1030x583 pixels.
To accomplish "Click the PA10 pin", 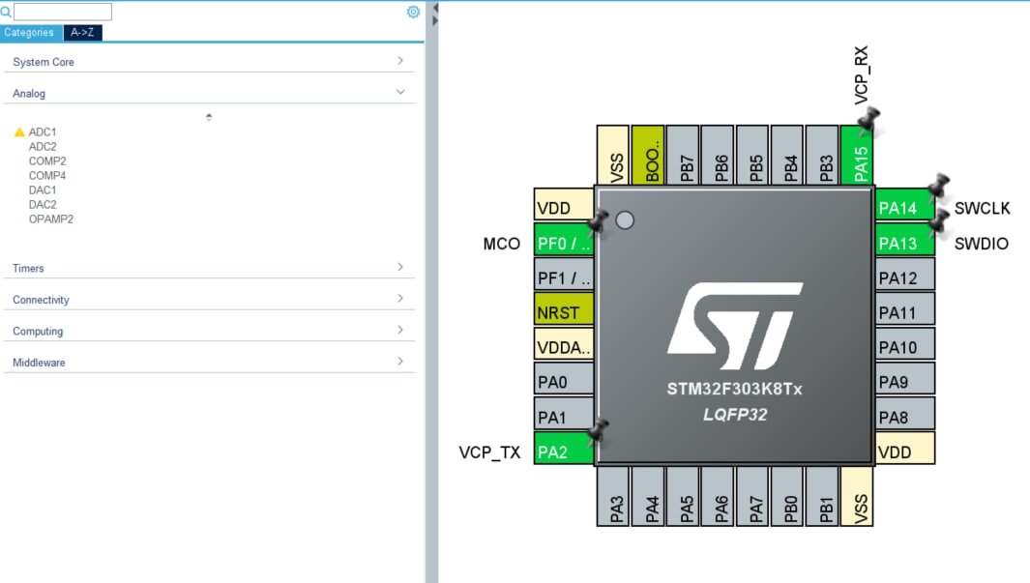I will [x=904, y=344].
